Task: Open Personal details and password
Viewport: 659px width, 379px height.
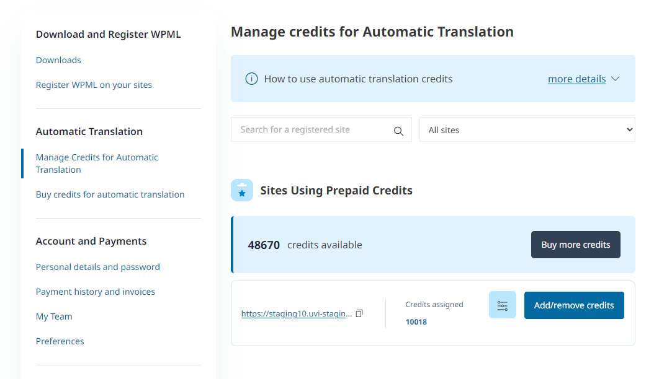Action: pyautogui.click(x=98, y=267)
